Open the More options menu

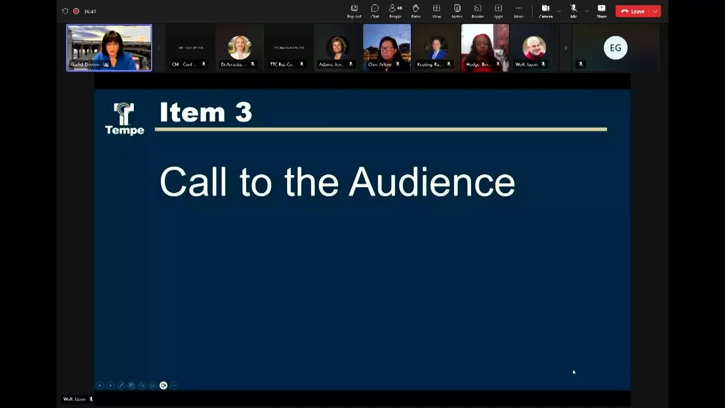pyautogui.click(x=519, y=11)
